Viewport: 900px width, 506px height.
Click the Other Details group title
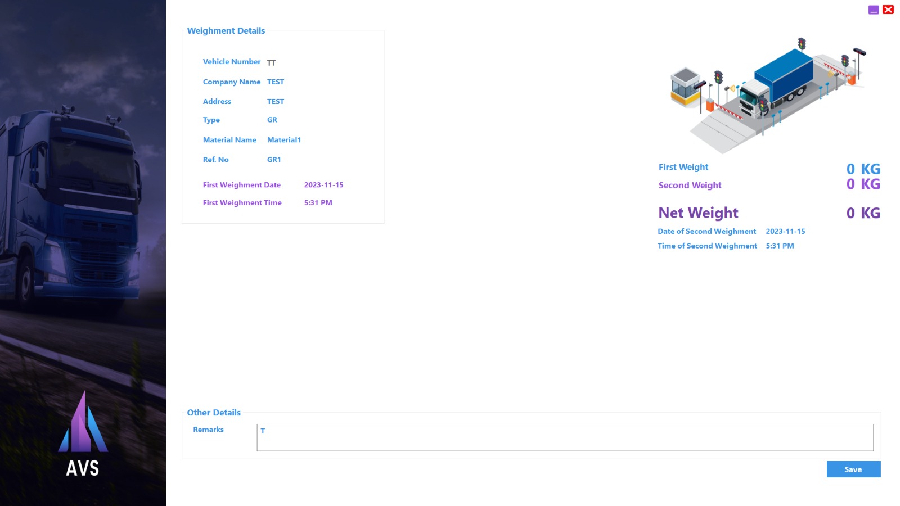[x=214, y=413]
